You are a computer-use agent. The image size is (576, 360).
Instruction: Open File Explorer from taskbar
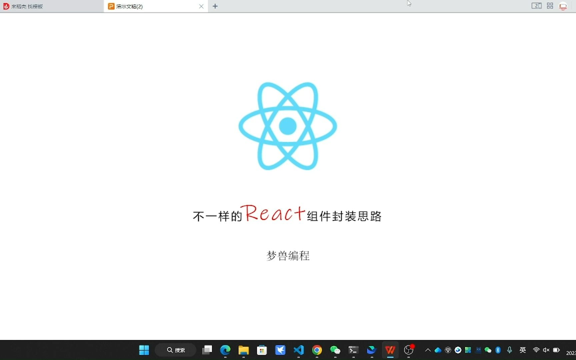[244, 350]
